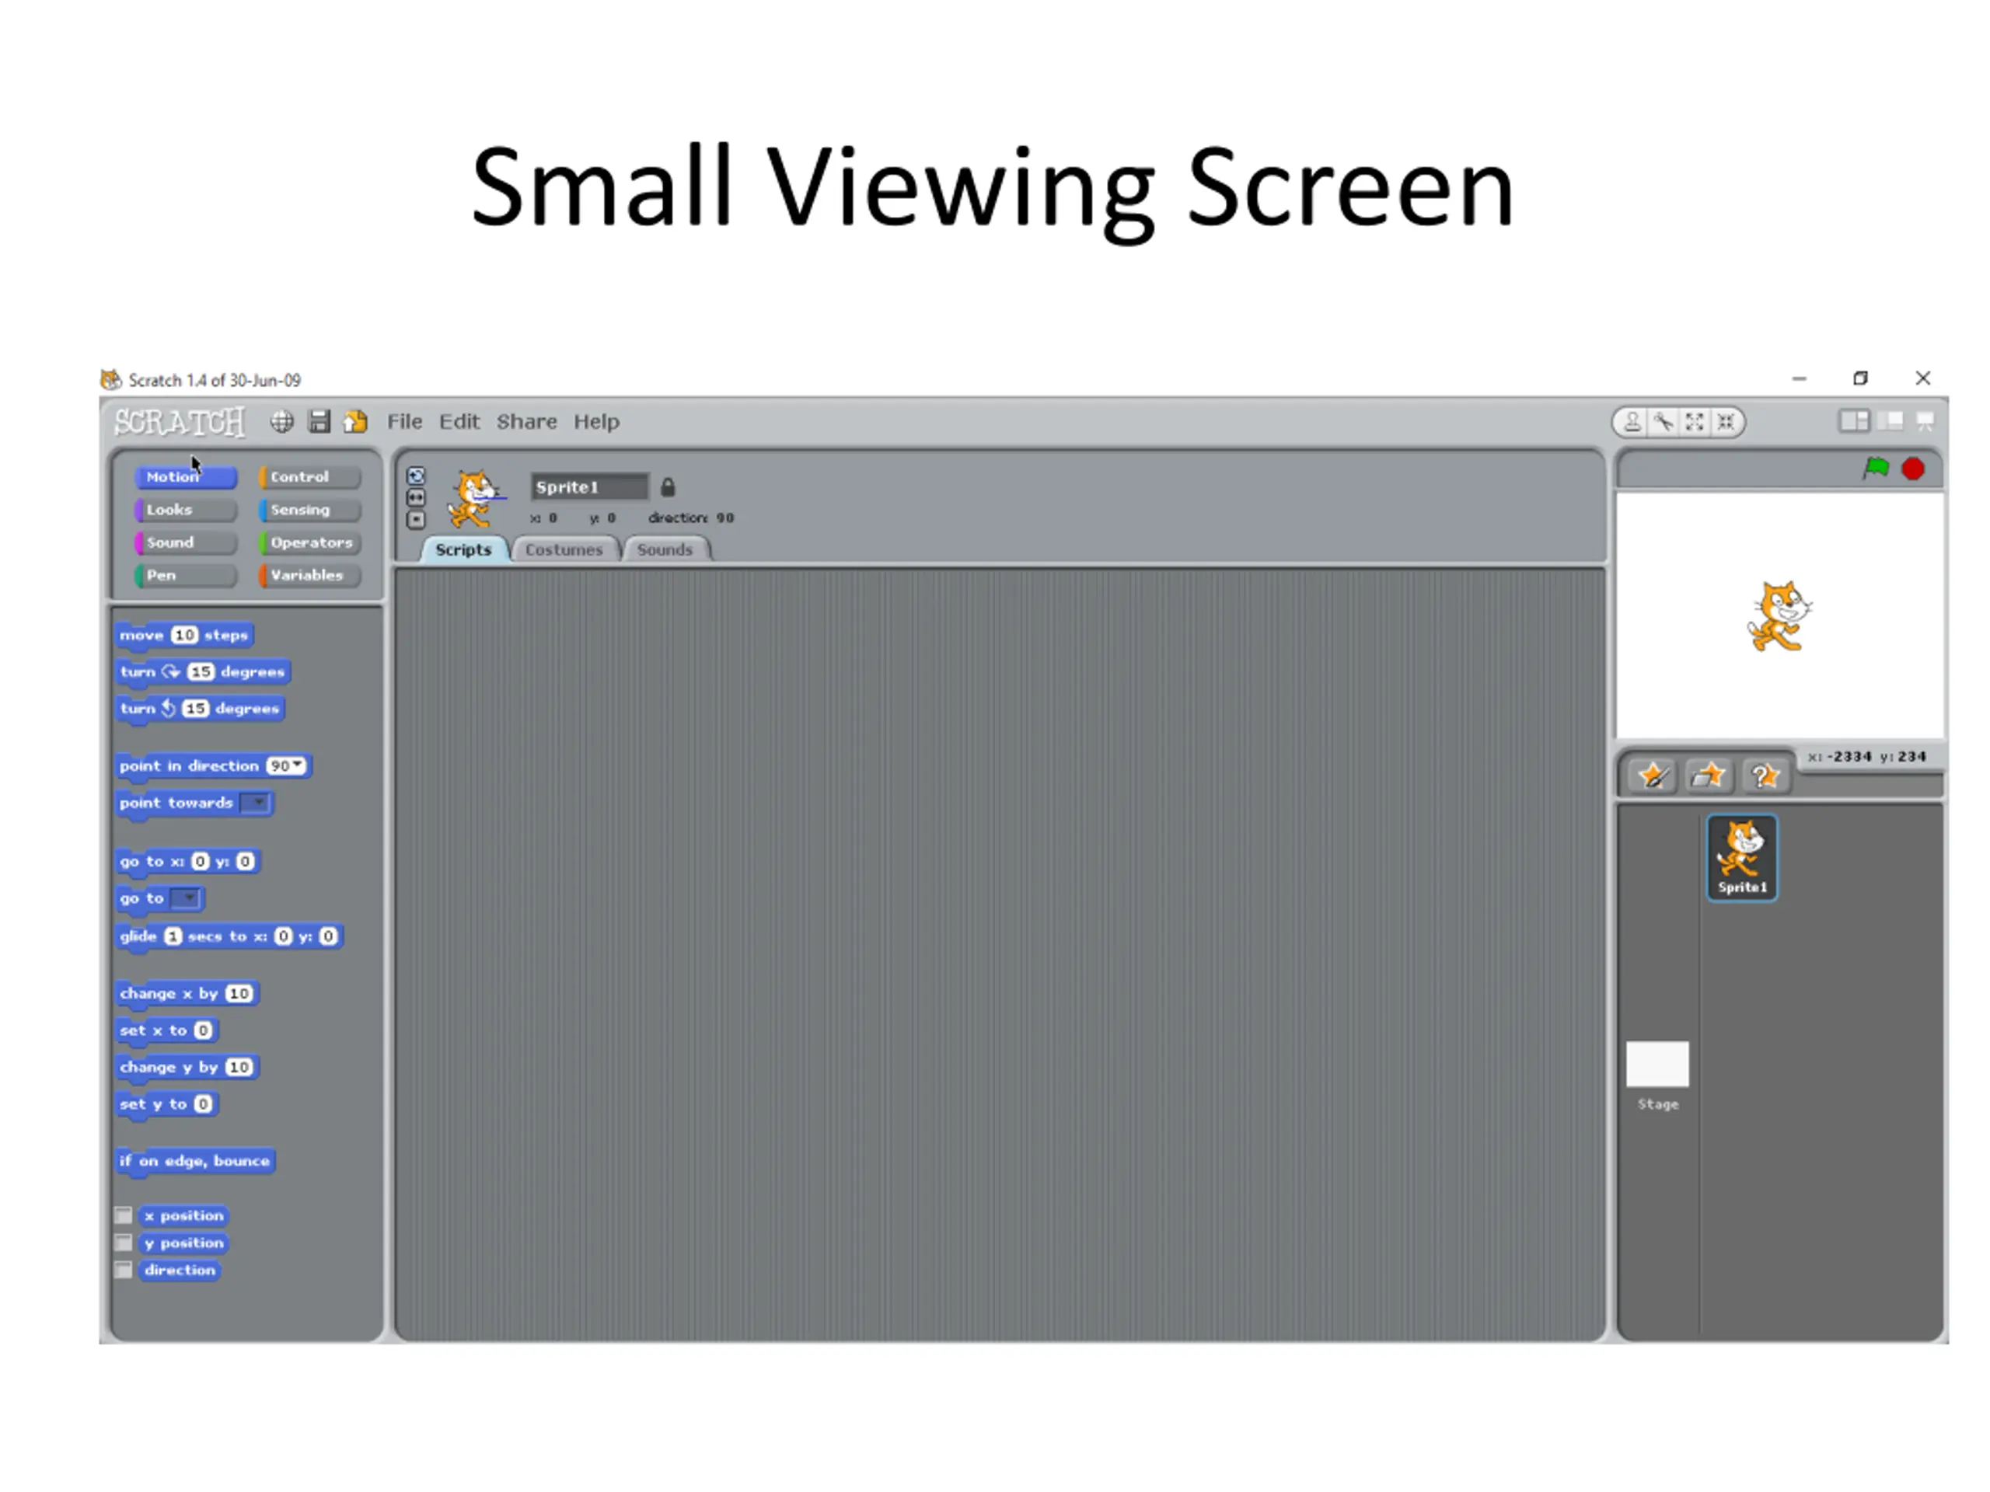Viewport: 1990px width, 1492px height.
Task: Click the if on edge, bounce block
Action: click(x=194, y=1161)
